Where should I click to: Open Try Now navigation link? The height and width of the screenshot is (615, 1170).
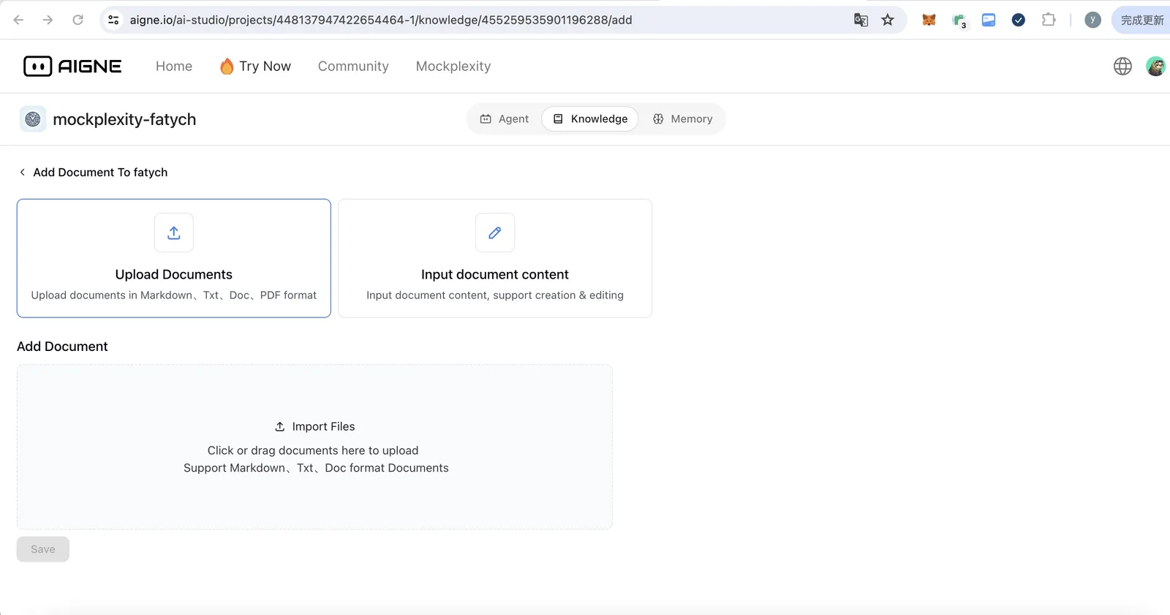point(255,67)
